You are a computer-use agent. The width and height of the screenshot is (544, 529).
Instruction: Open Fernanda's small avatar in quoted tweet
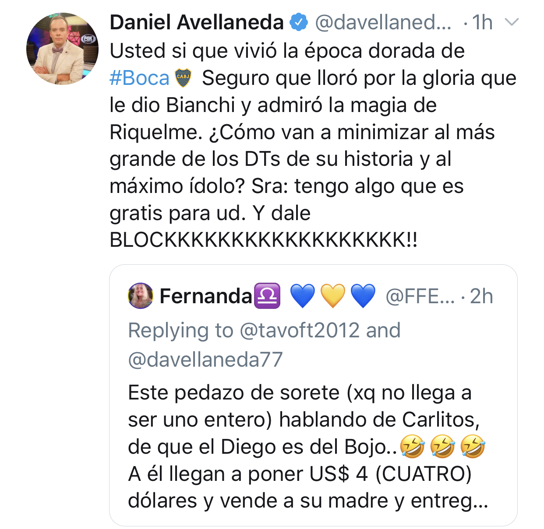click(x=141, y=296)
